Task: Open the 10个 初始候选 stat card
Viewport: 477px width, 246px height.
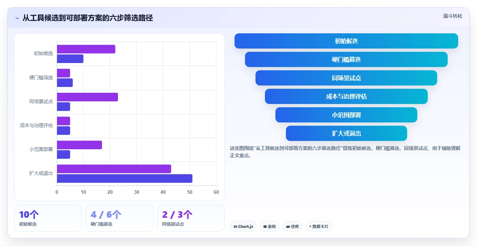Action: [x=48, y=218]
